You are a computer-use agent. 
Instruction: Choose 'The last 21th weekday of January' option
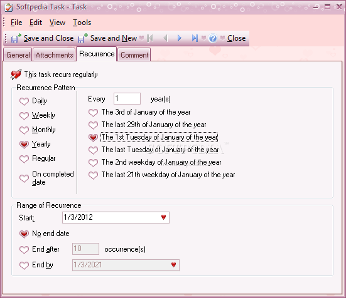[x=93, y=175]
